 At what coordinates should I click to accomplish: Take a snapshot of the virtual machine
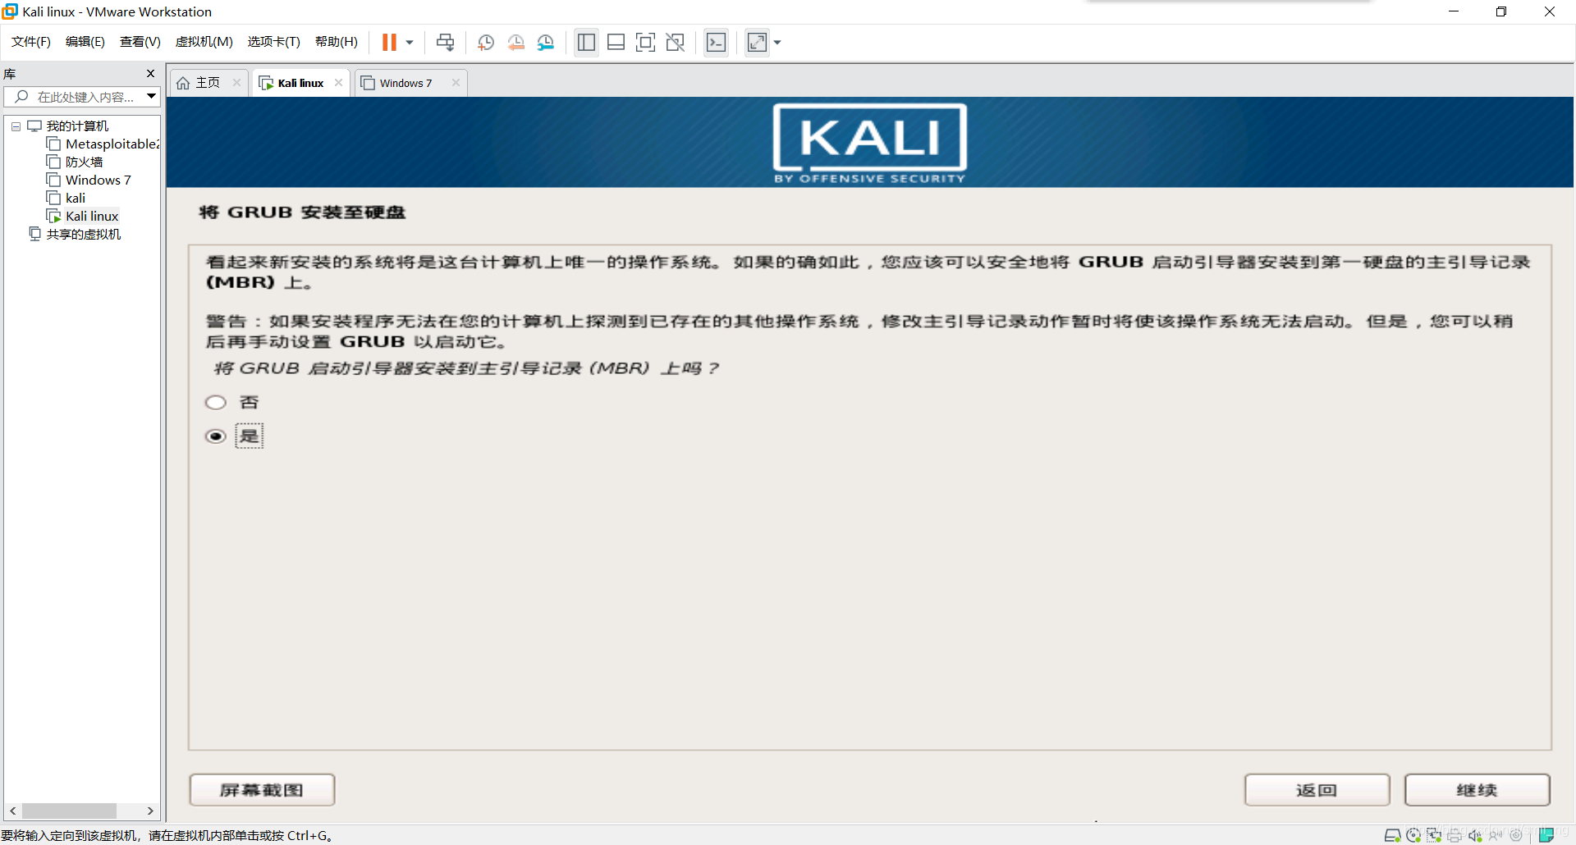486,42
